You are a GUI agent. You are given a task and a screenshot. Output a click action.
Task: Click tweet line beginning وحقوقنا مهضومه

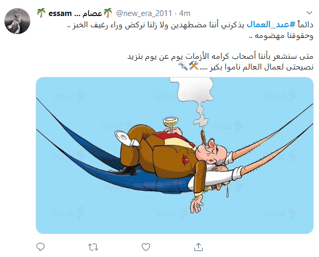281,36
